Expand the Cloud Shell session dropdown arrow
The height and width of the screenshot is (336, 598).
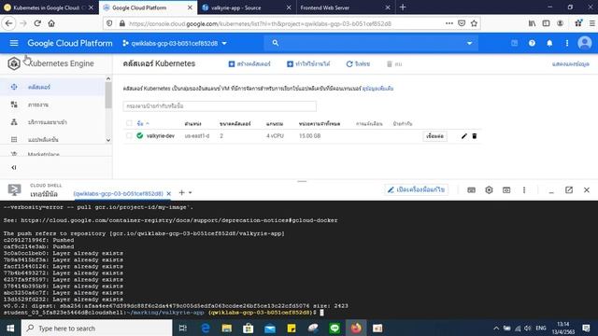coord(191,193)
